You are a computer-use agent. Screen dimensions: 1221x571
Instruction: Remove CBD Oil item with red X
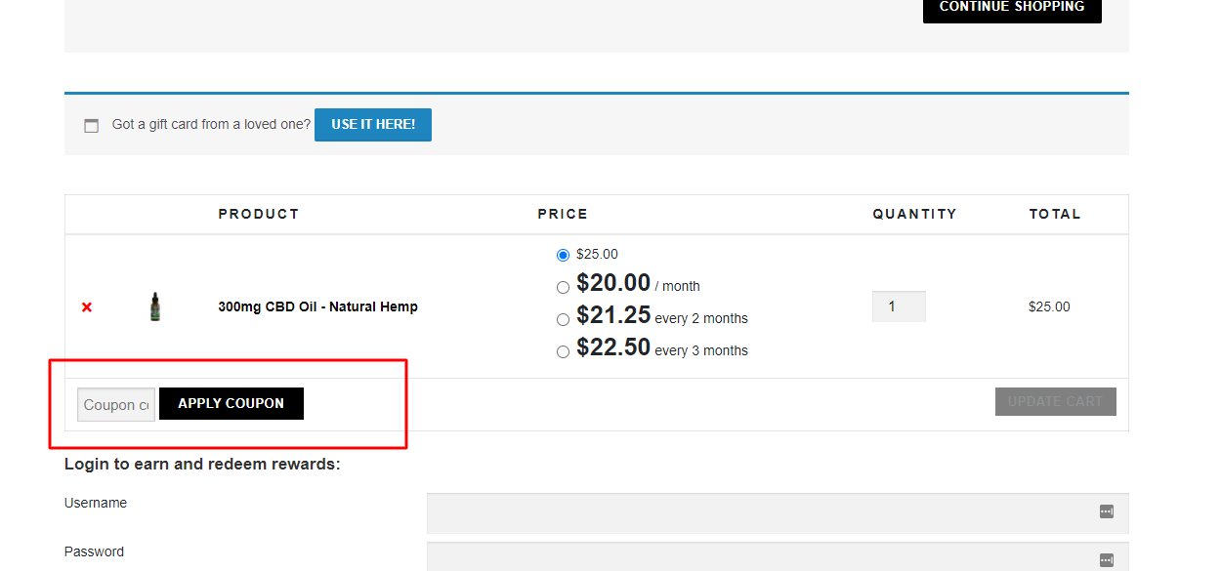(87, 307)
